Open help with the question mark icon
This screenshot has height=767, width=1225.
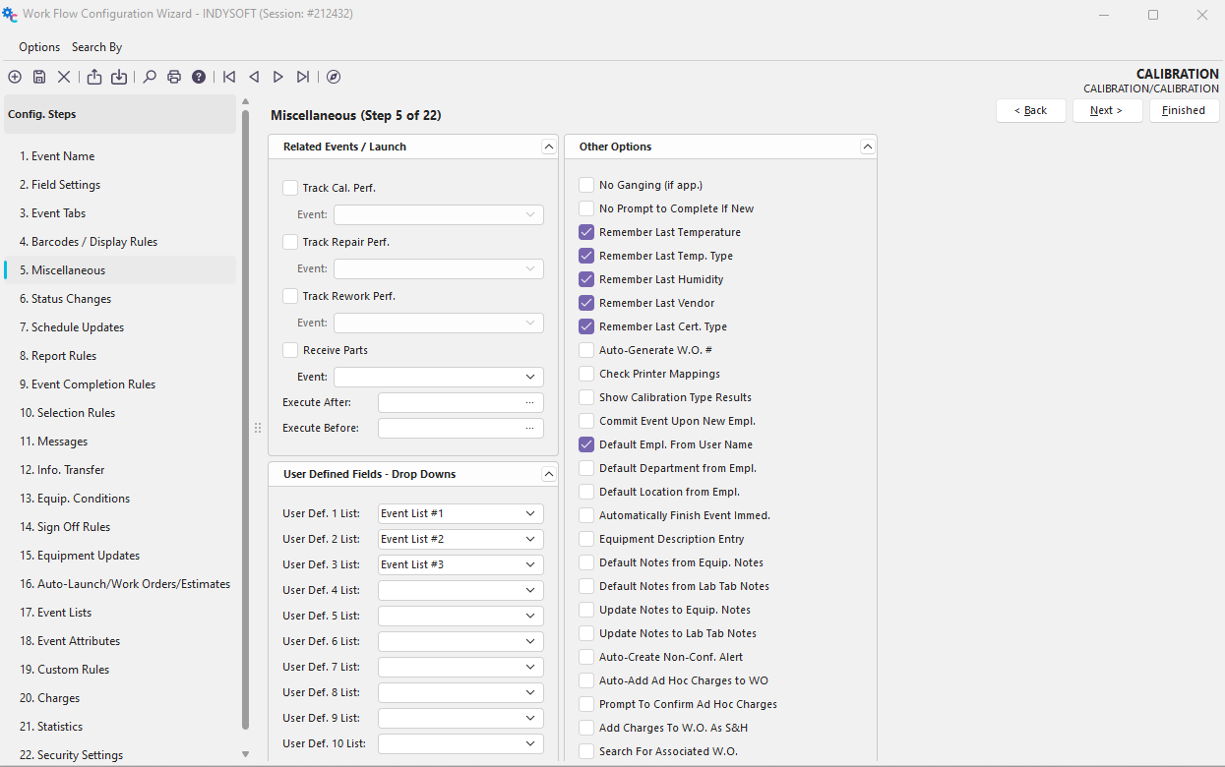[199, 77]
